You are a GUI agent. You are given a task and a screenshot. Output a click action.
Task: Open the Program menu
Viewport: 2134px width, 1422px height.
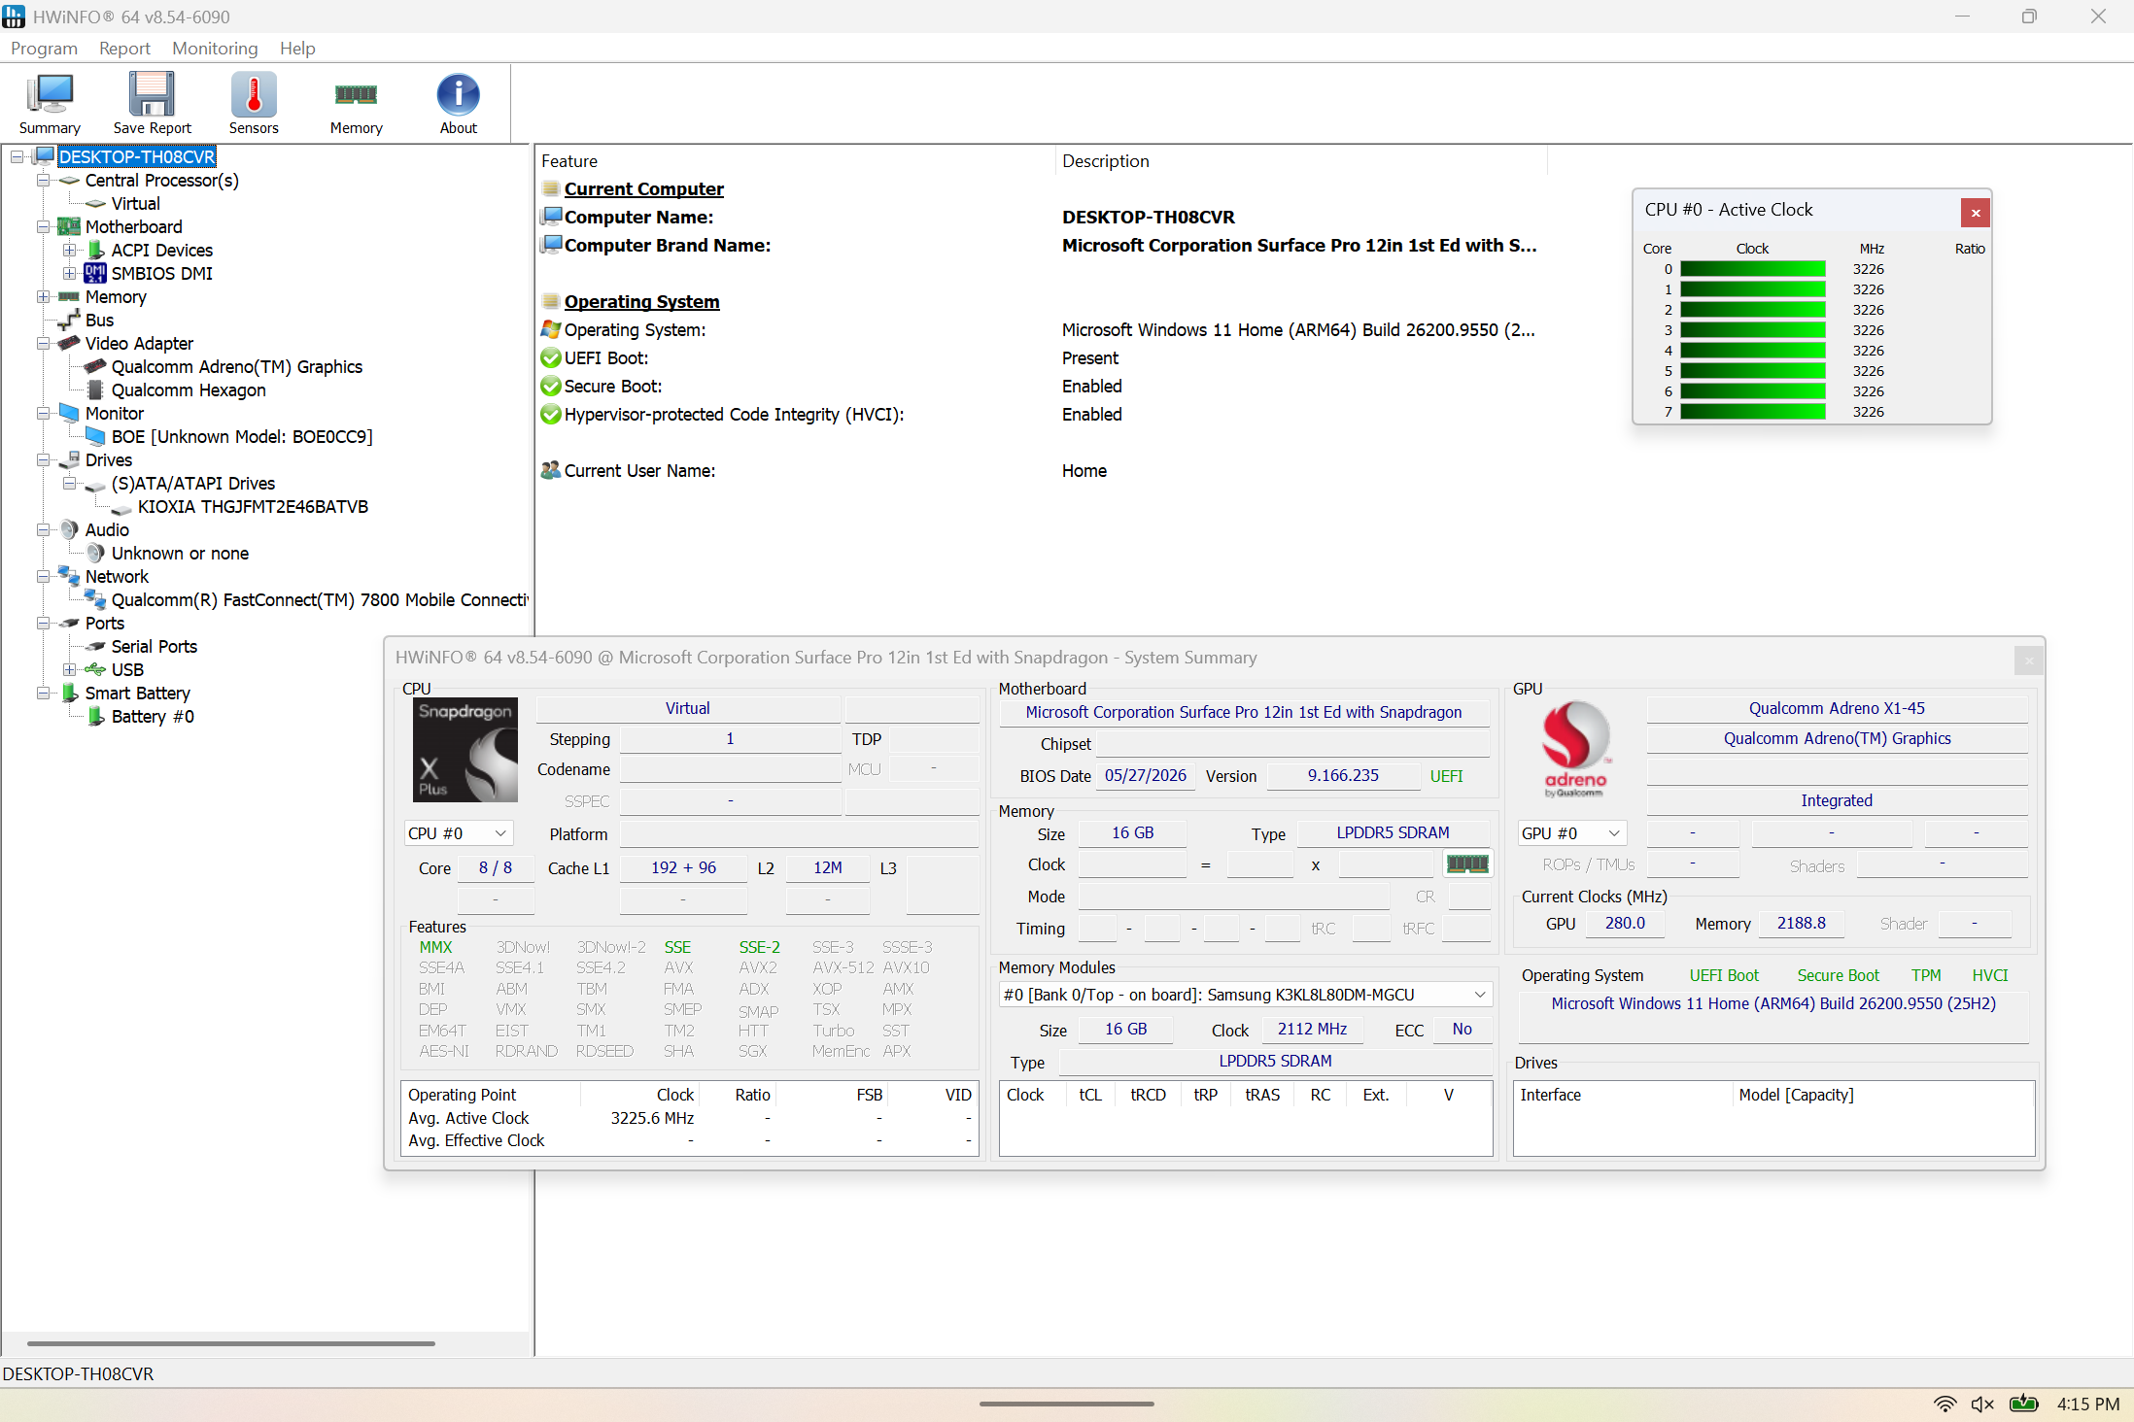44,48
